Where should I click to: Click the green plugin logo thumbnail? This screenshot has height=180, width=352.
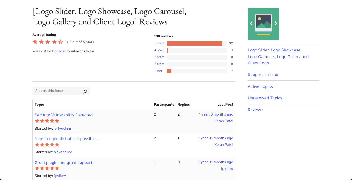[263, 24]
